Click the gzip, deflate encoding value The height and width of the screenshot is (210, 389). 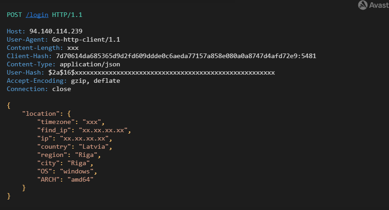click(x=96, y=81)
